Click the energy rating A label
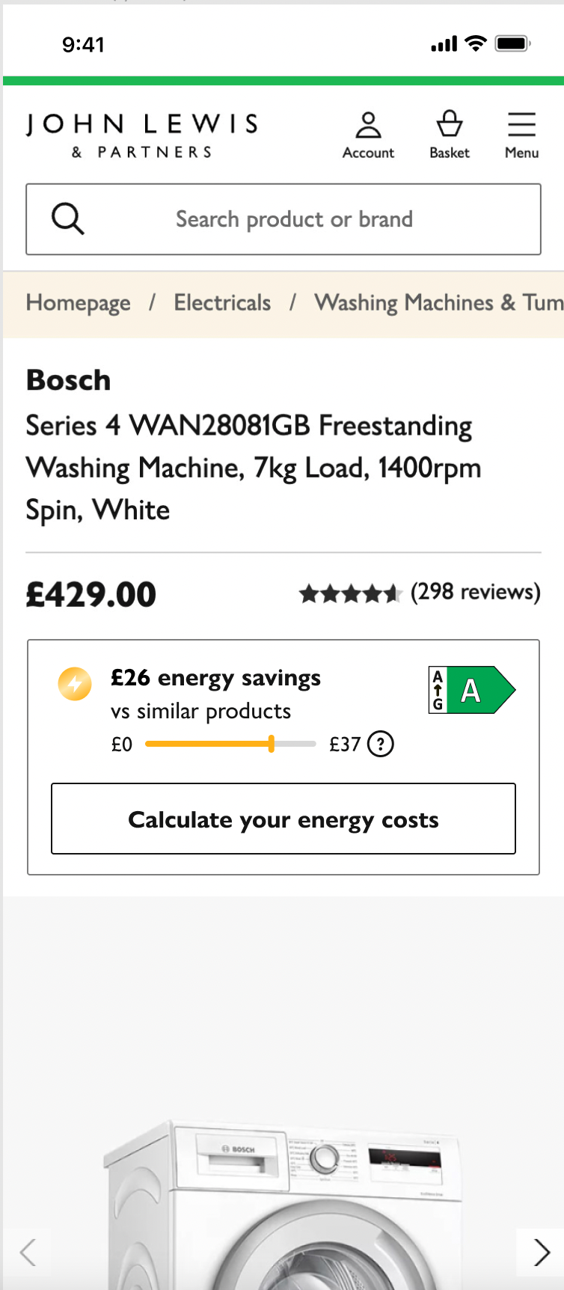This screenshot has height=1290, width=564. click(472, 690)
